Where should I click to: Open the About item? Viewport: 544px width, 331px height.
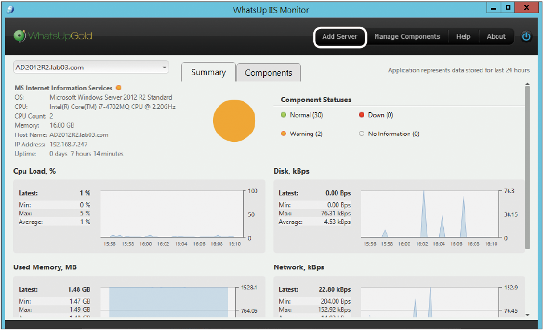coord(496,37)
